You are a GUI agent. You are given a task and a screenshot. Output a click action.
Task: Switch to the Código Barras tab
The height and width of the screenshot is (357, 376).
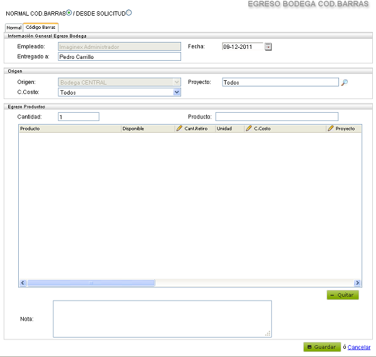click(41, 28)
